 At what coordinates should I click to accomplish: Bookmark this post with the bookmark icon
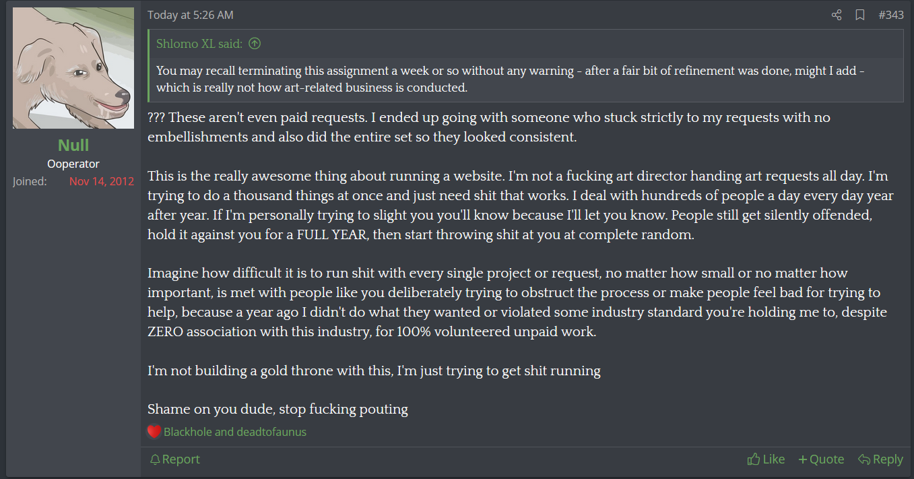[860, 15]
